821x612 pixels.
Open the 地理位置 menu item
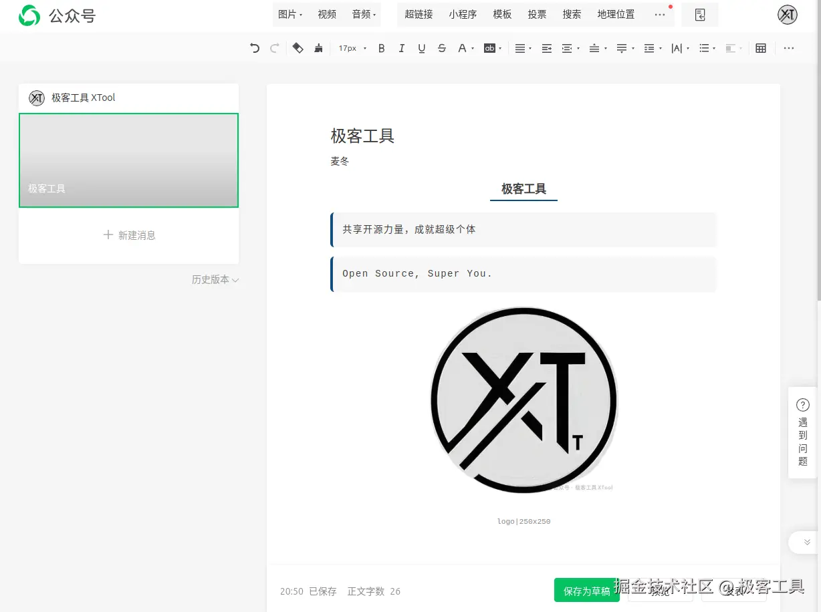click(615, 14)
